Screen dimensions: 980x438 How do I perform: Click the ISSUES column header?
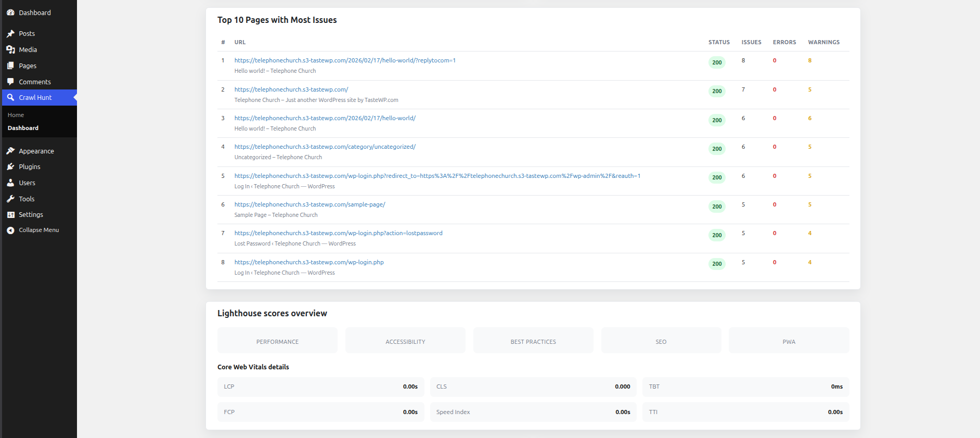tap(751, 42)
